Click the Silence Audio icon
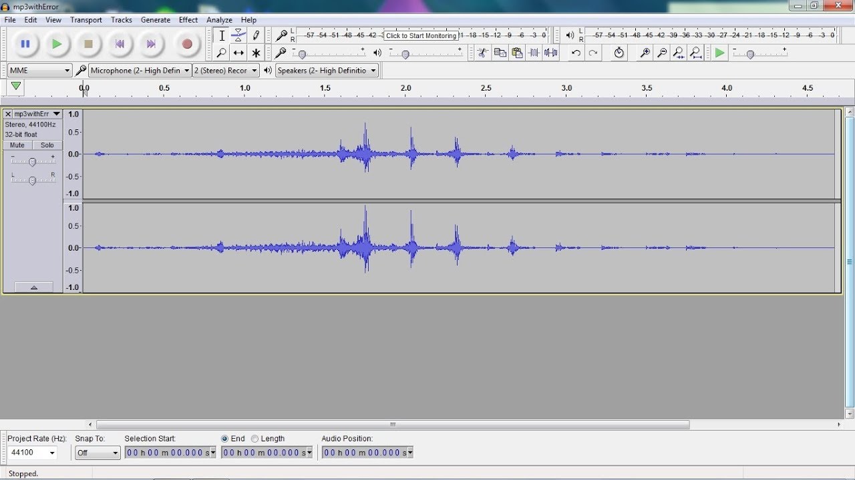Viewport: 855px width, 480px height. 551,53
